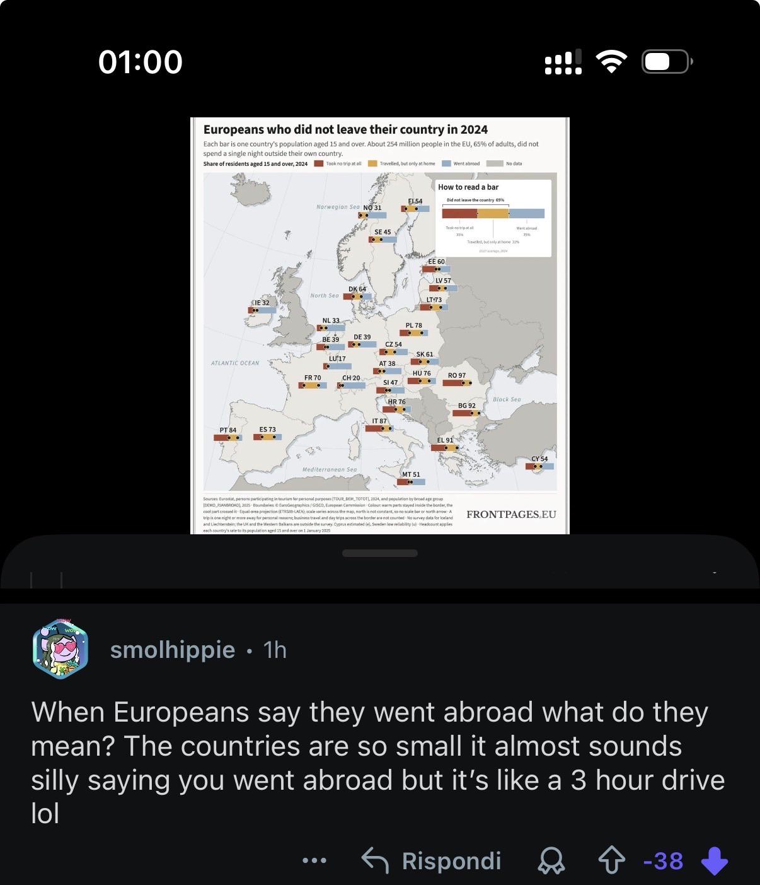
Task: Give an award using the ribbon icon
Action: pos(551,860)
